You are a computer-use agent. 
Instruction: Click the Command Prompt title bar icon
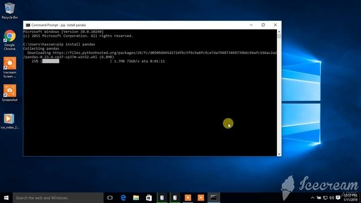coord(28,25)
